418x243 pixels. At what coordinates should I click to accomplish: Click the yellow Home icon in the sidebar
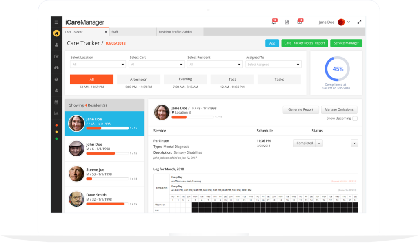point(56,33)
